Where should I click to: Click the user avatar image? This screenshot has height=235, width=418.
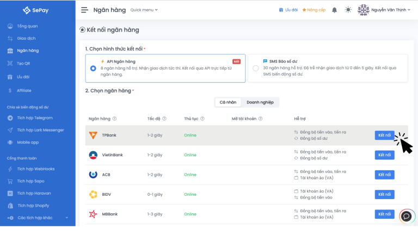(363, 10)
